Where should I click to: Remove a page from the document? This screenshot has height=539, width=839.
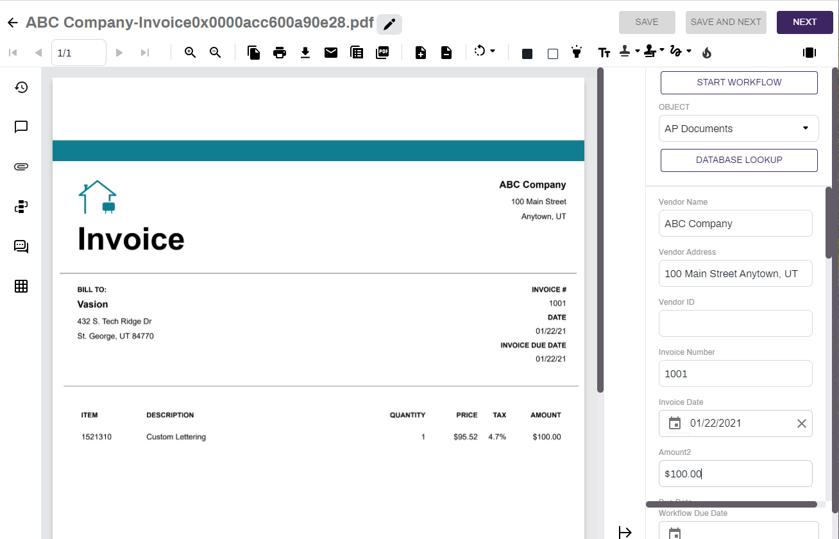[446, 53]
